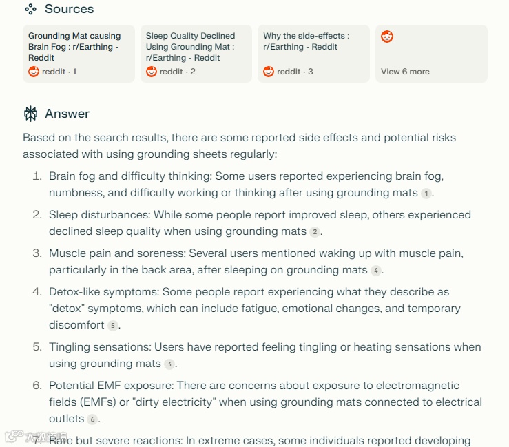Click the Perplexity Answer icon
509x447 pixels.
click(31, 114)
